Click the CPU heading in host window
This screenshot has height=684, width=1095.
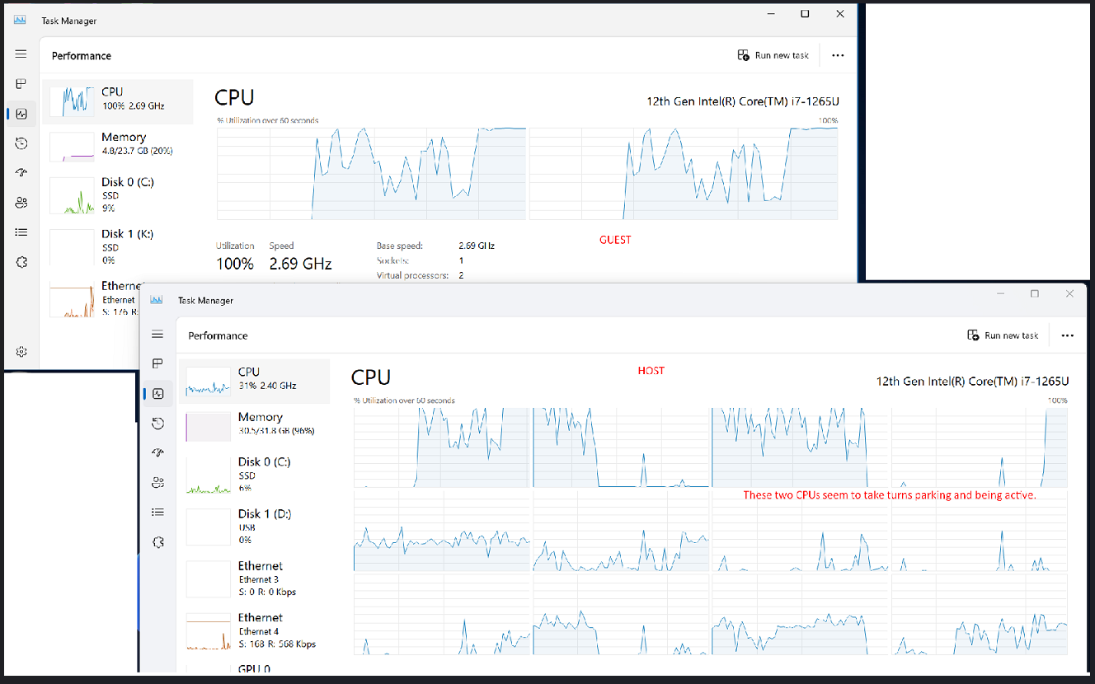pyautogui.click(x=371, y=377)
